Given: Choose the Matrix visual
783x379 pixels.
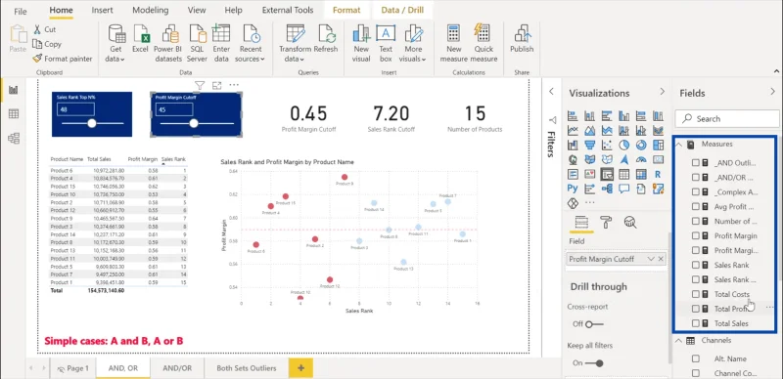Looking at the screenshot, I should click(x=641, y=174).
